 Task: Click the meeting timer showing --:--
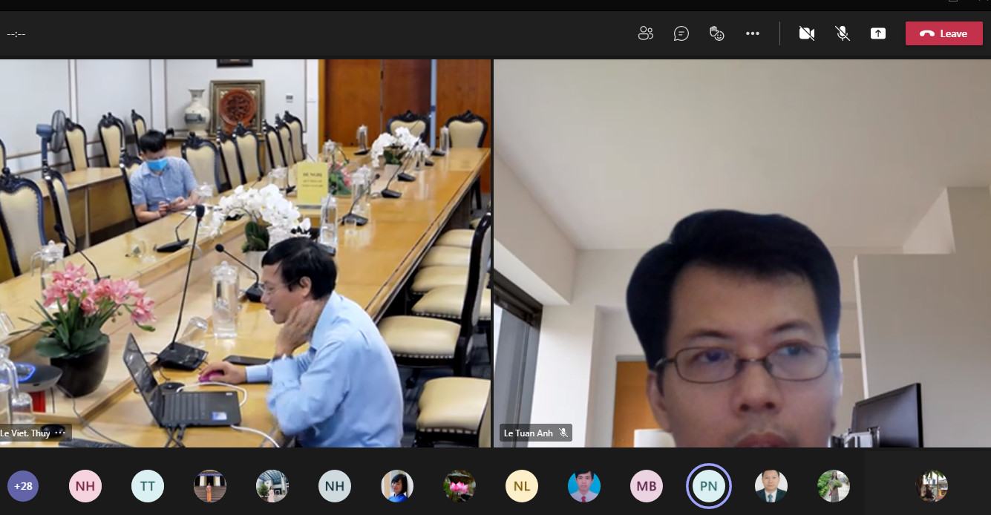tap(16, 34)
